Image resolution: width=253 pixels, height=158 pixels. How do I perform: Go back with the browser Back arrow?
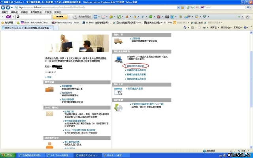click(x=3, y=7)
